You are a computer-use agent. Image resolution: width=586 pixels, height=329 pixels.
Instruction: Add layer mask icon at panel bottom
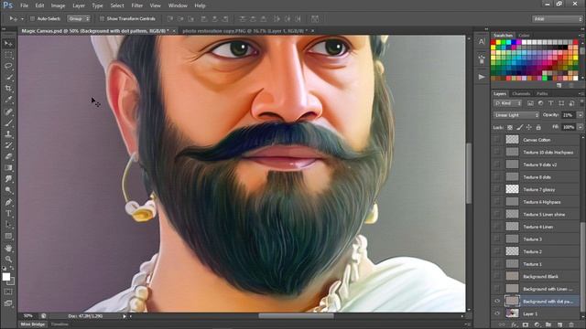[x=525, y=325]
